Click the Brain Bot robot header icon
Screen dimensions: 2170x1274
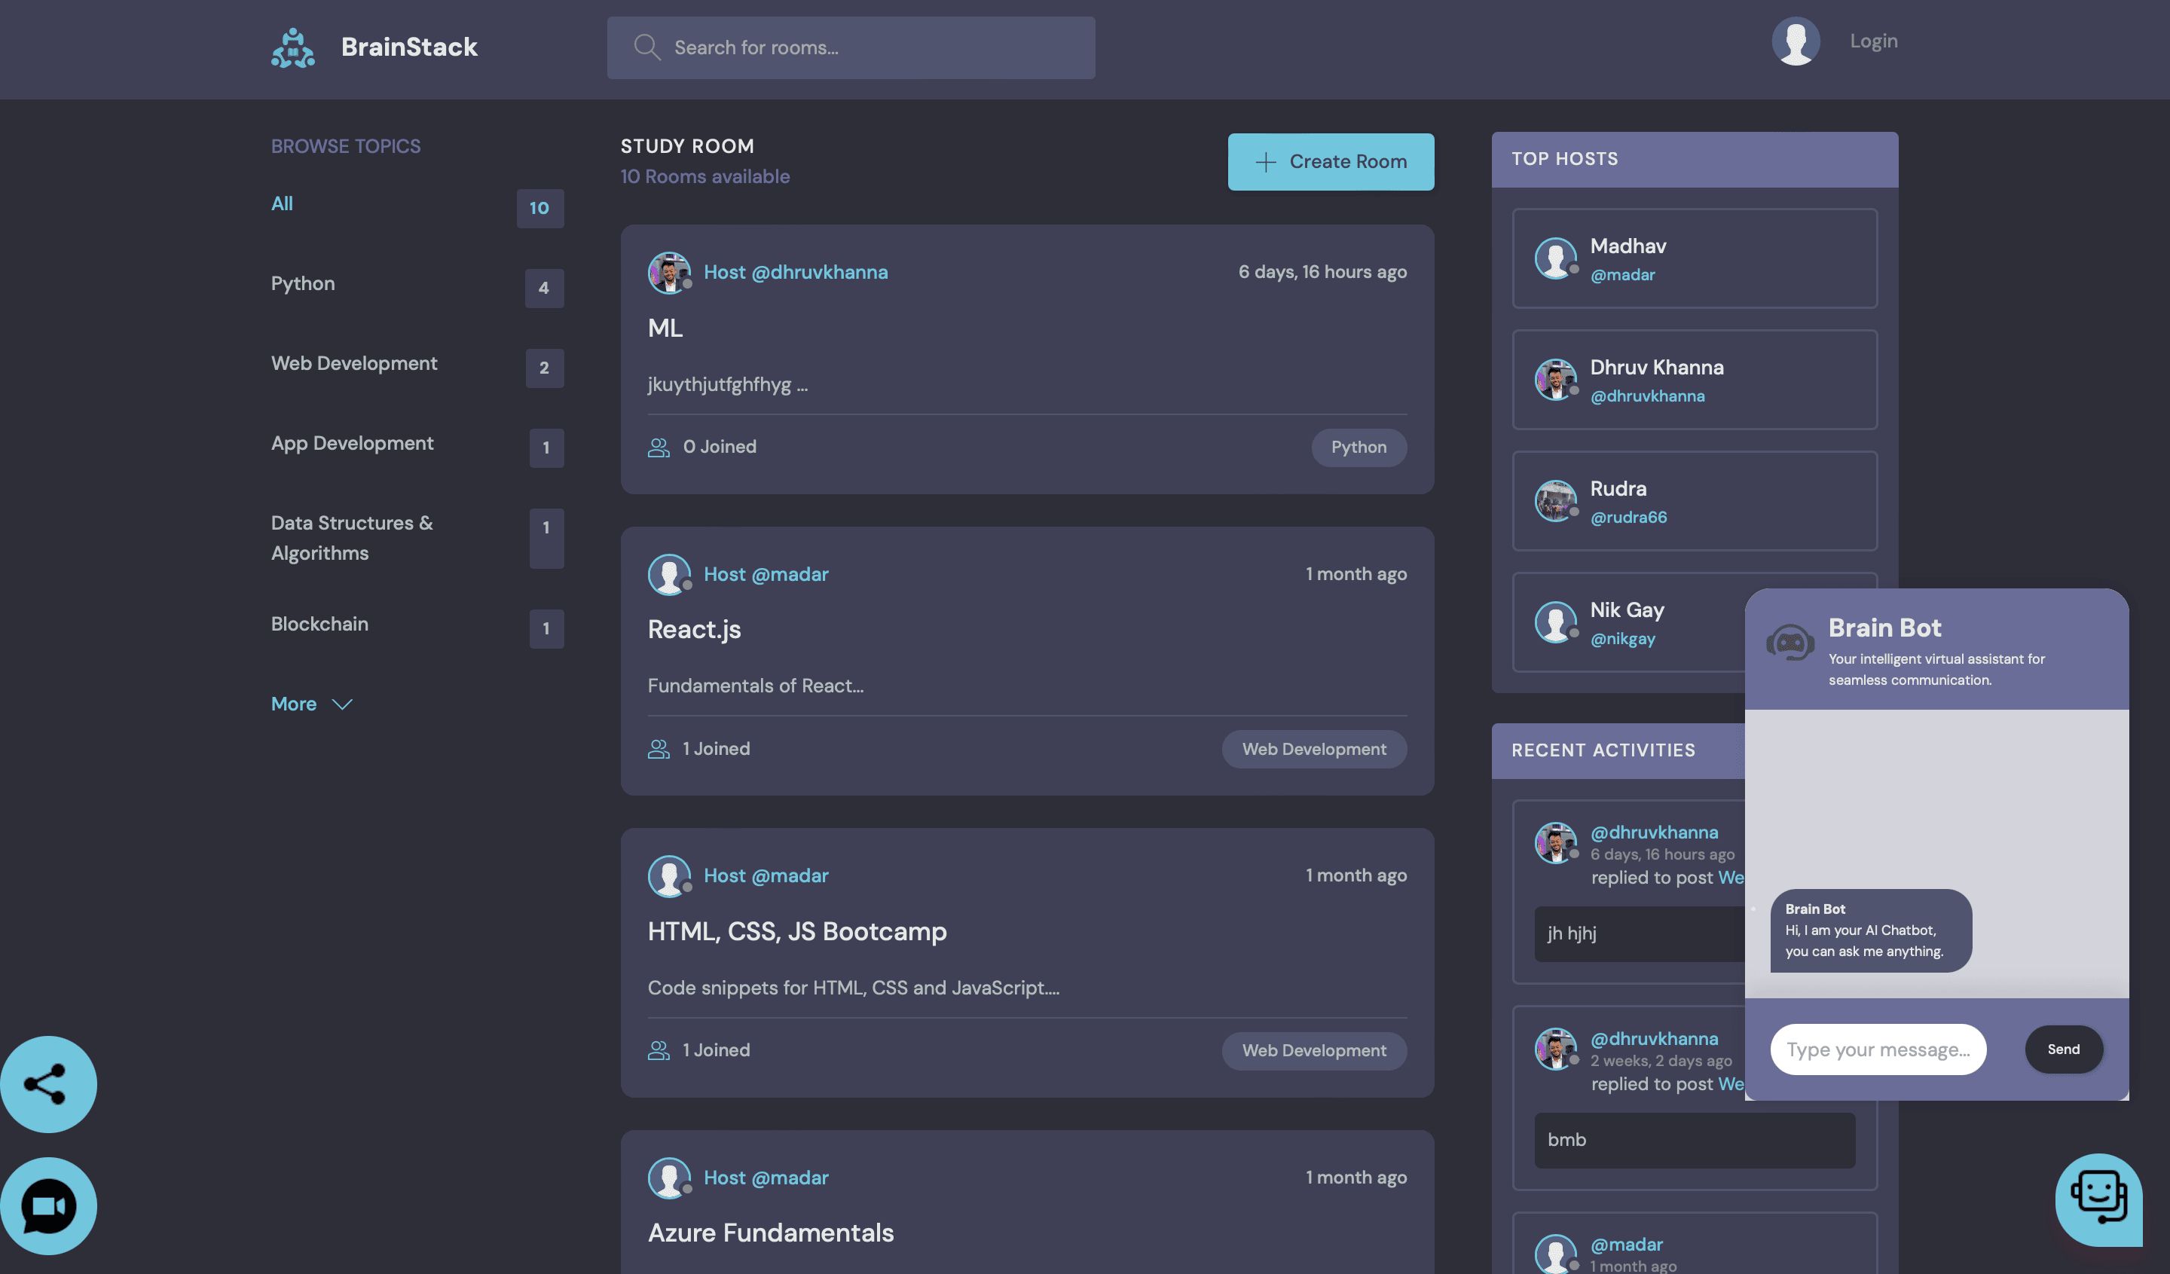pyautogui.click(x=1789, y=642)
